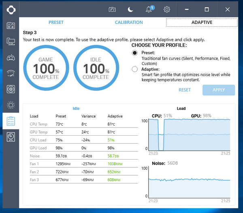Viewport: 243px width, 213px height.
Task: Click the RESET link
Action: pos(185,90)
